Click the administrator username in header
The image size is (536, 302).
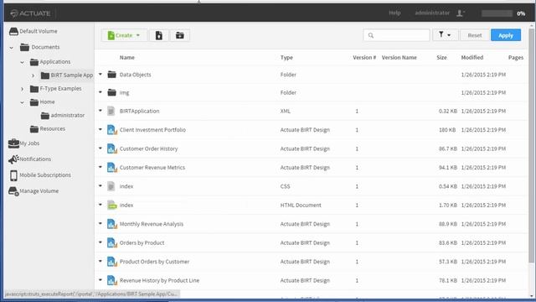[432, 13]
